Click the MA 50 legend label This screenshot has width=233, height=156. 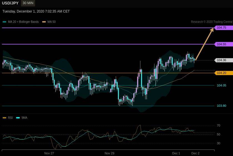coord(52,22)
